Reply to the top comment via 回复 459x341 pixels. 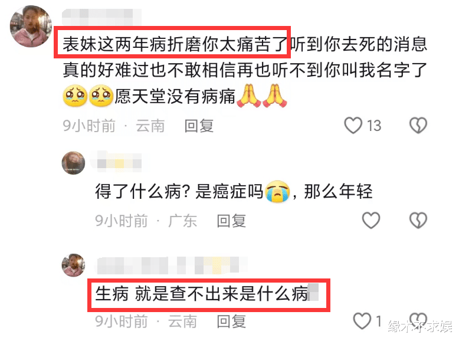click(199, 126)
